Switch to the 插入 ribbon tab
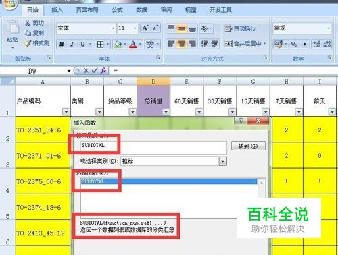This screenshot has width=338, height=255. click(x=57, y=10)
